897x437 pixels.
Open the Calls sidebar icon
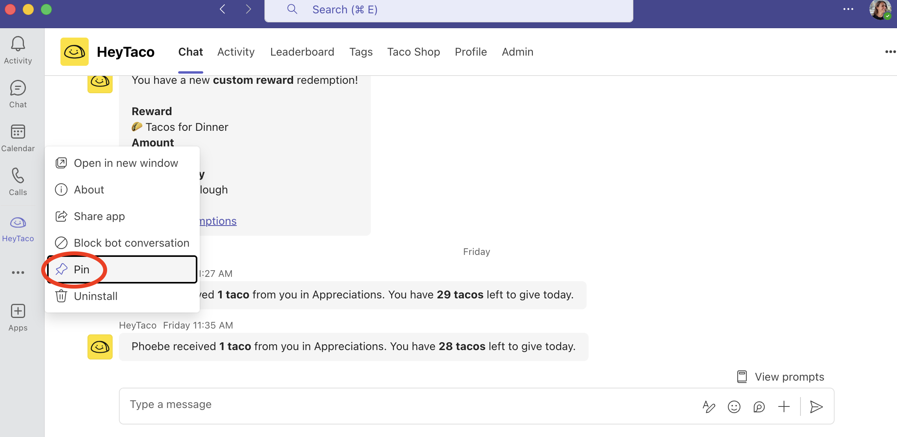point(18,182)
